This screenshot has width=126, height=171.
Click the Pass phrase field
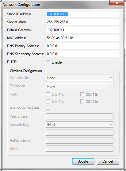coord(80,116)
